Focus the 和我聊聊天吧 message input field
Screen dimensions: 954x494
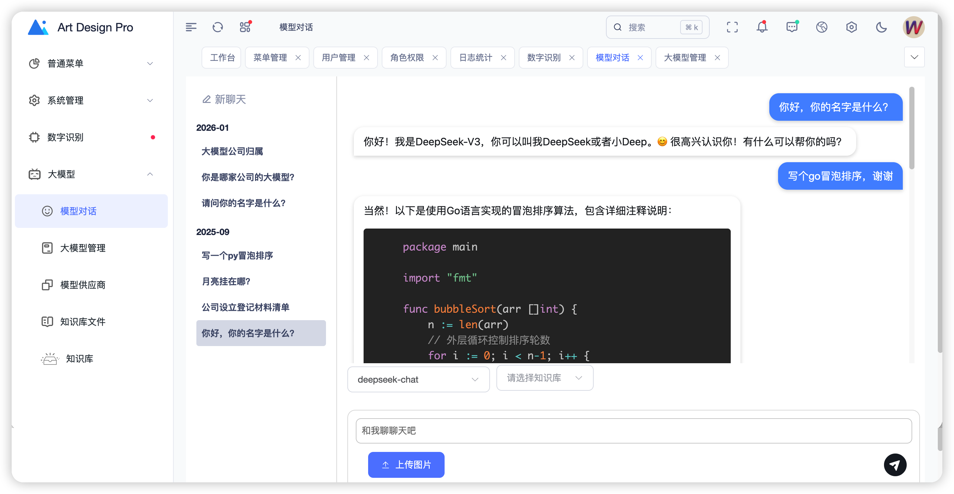(633, 431)
